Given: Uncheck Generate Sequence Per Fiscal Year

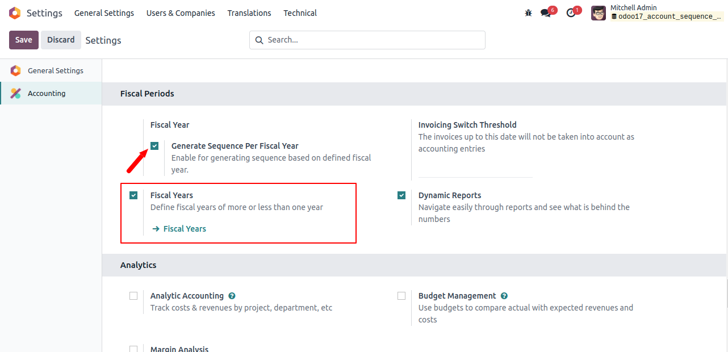Looking at the screenshot, I should point(154,146).
